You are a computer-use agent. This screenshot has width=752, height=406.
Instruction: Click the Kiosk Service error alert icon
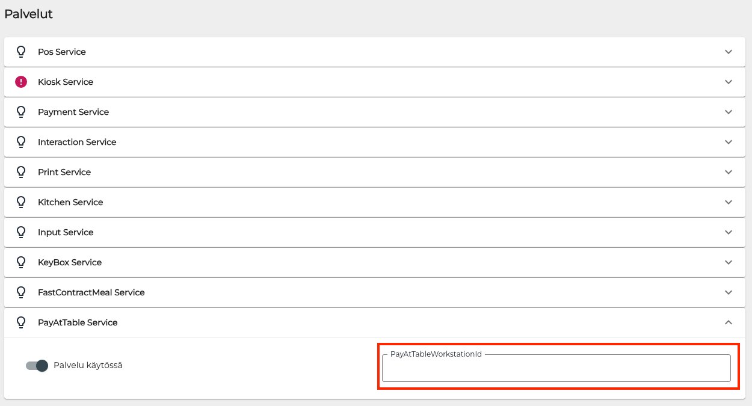tap(21, 82)
